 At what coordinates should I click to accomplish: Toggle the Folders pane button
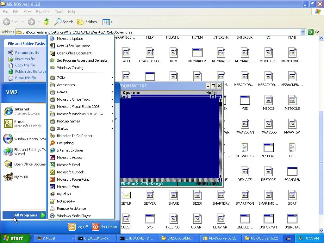pyautogui.click(x=87, y=22)
